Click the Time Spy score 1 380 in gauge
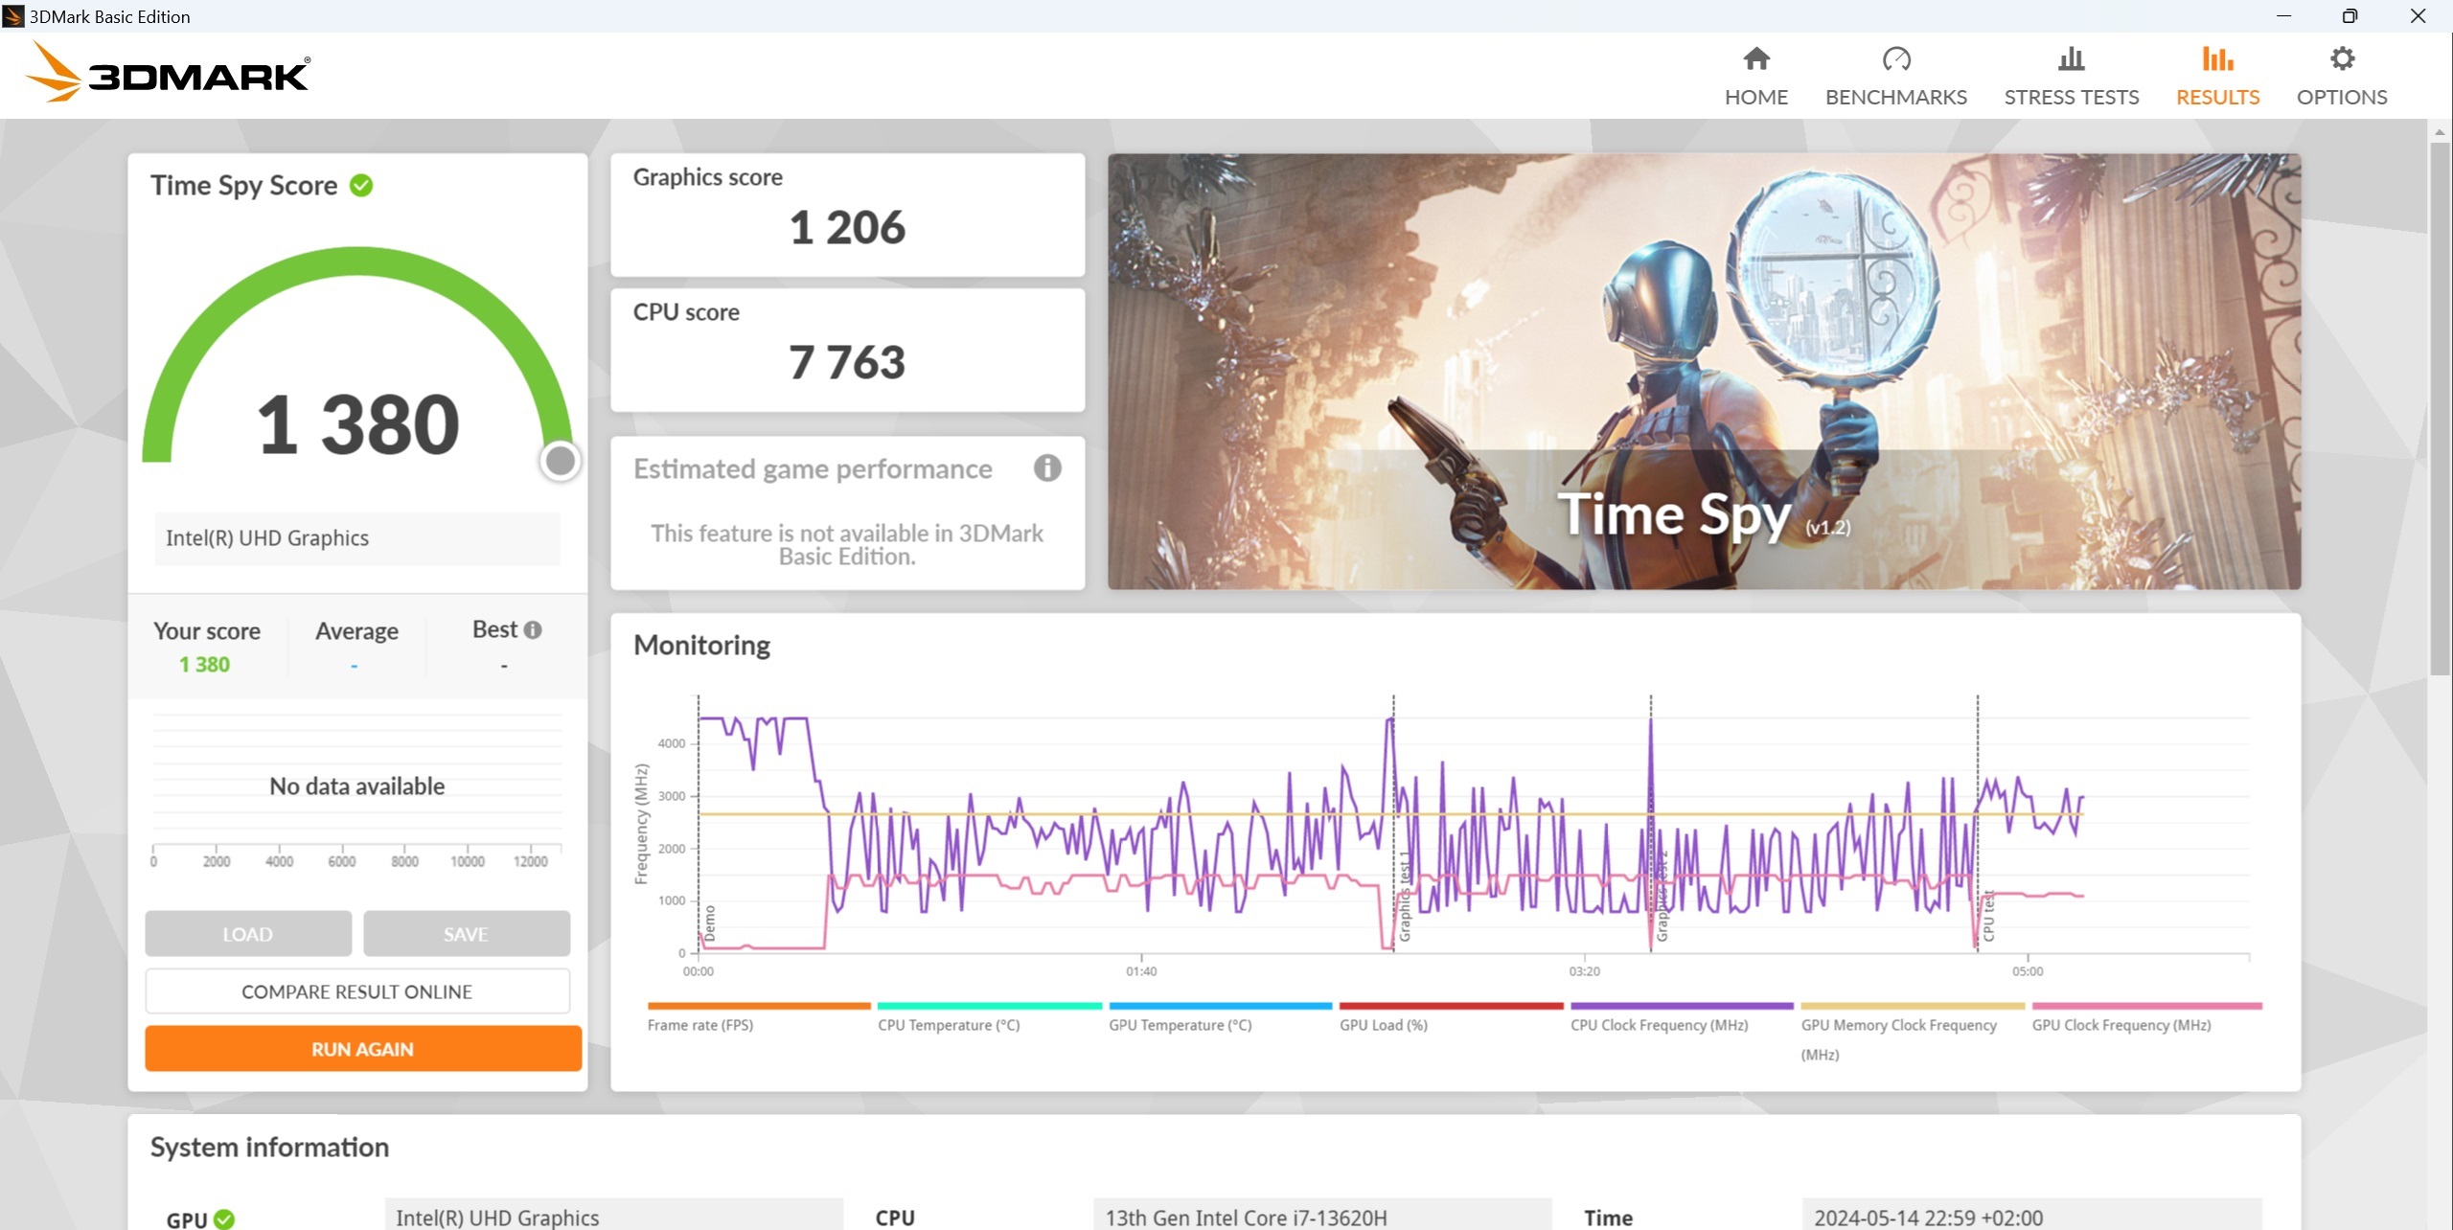This screenshot has height=1230, width=2453. (x=358, y=424)
